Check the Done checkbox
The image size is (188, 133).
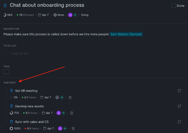pos(173,6)
